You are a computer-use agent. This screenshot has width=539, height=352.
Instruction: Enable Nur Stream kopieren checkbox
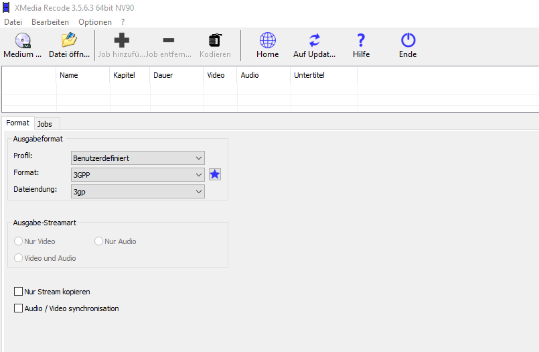click(18, 292)
